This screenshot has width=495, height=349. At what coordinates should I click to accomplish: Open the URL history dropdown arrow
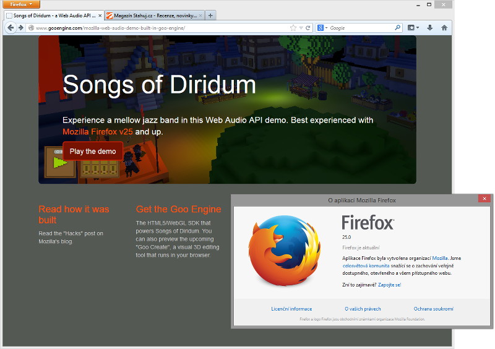click(x=301, y=28)
